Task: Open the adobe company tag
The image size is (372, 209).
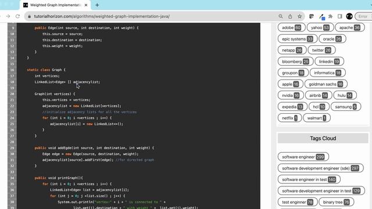Action: pyautogui.click(x=291, y=27)
